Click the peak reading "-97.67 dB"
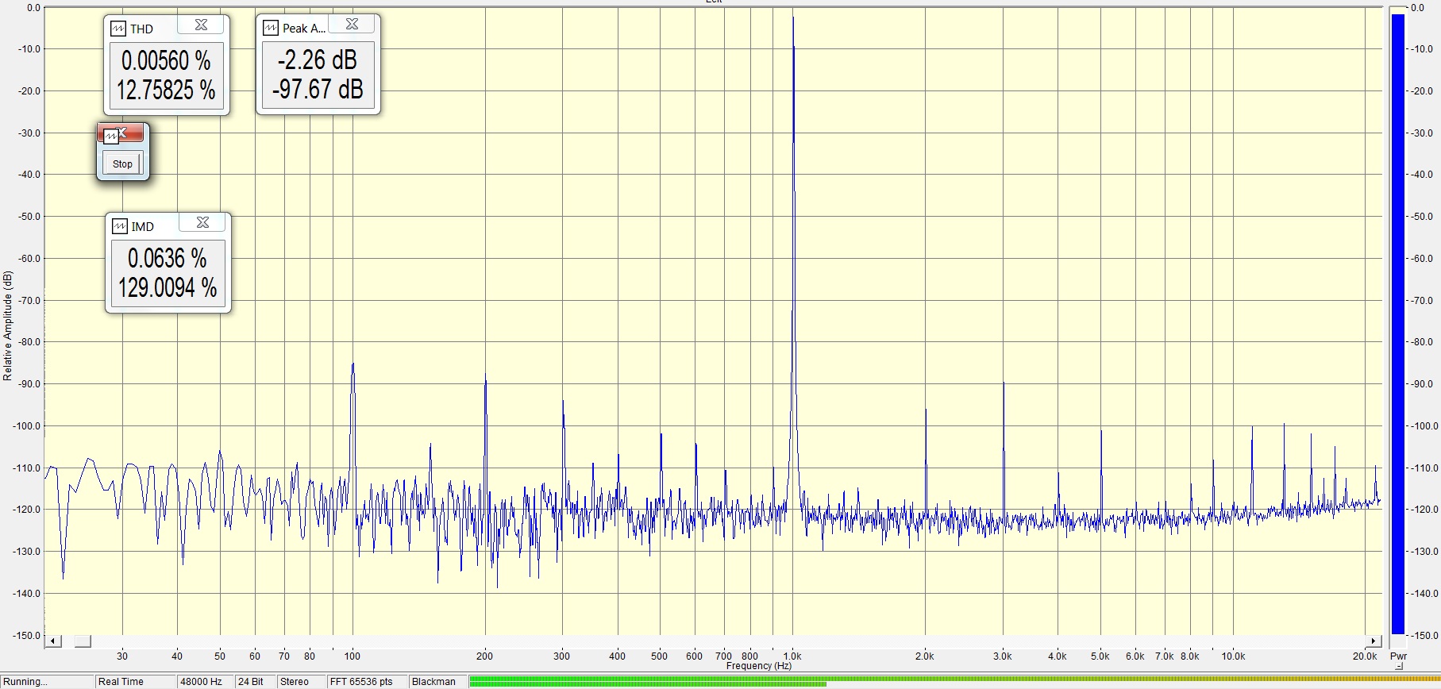This screenshot has height=689, width=1441. (318, 89)
